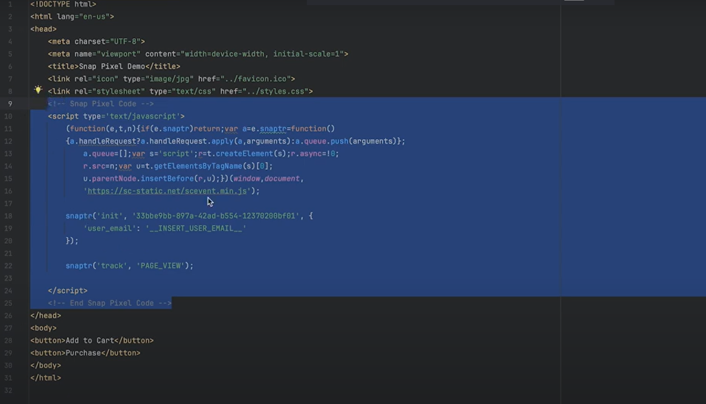Click the closing </body> tag
This screenshot has width=706, height=404.
point(45,365)
